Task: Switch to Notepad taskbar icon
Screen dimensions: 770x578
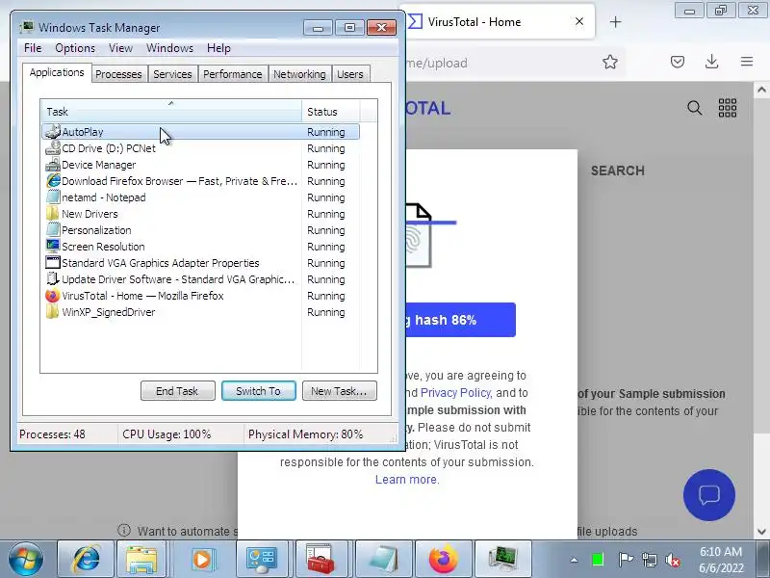Action: (x=383, y=559)
